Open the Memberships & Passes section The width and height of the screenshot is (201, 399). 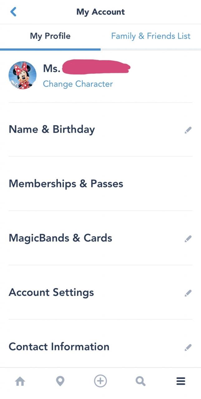pos(66,184)
